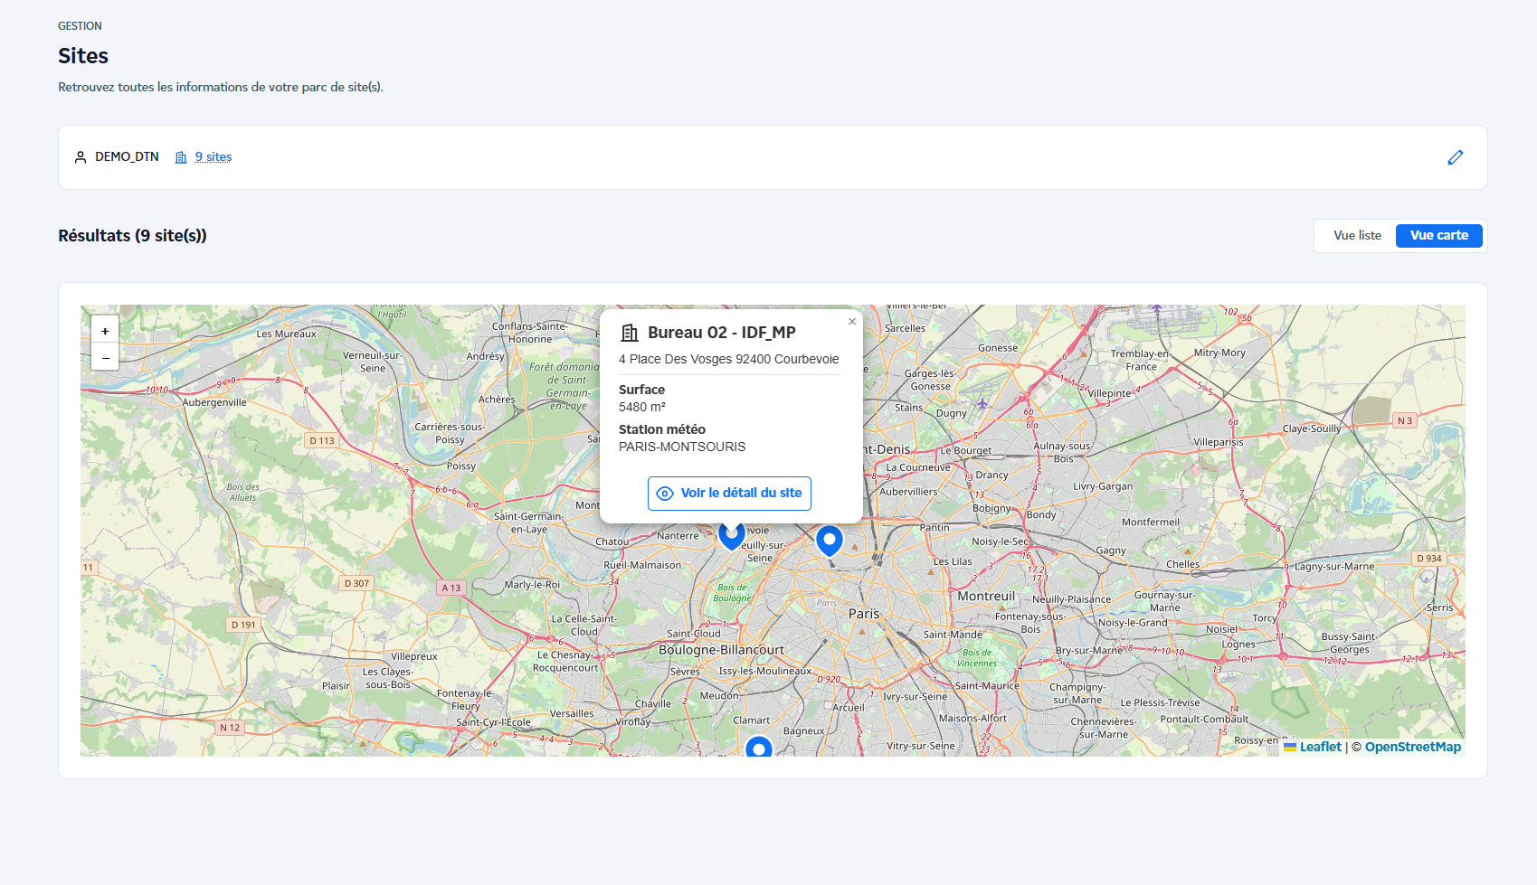The height and width of the screenshot is (885, 1537).
Task: Open the edit pencil for DEMO_DTN
Action: pyautogui.click(x=1456, y=157)
